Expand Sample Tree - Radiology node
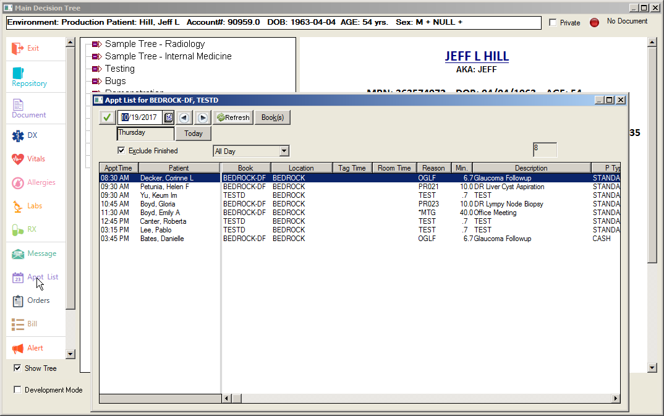This screenshot has height=416, width=664. 96,44
